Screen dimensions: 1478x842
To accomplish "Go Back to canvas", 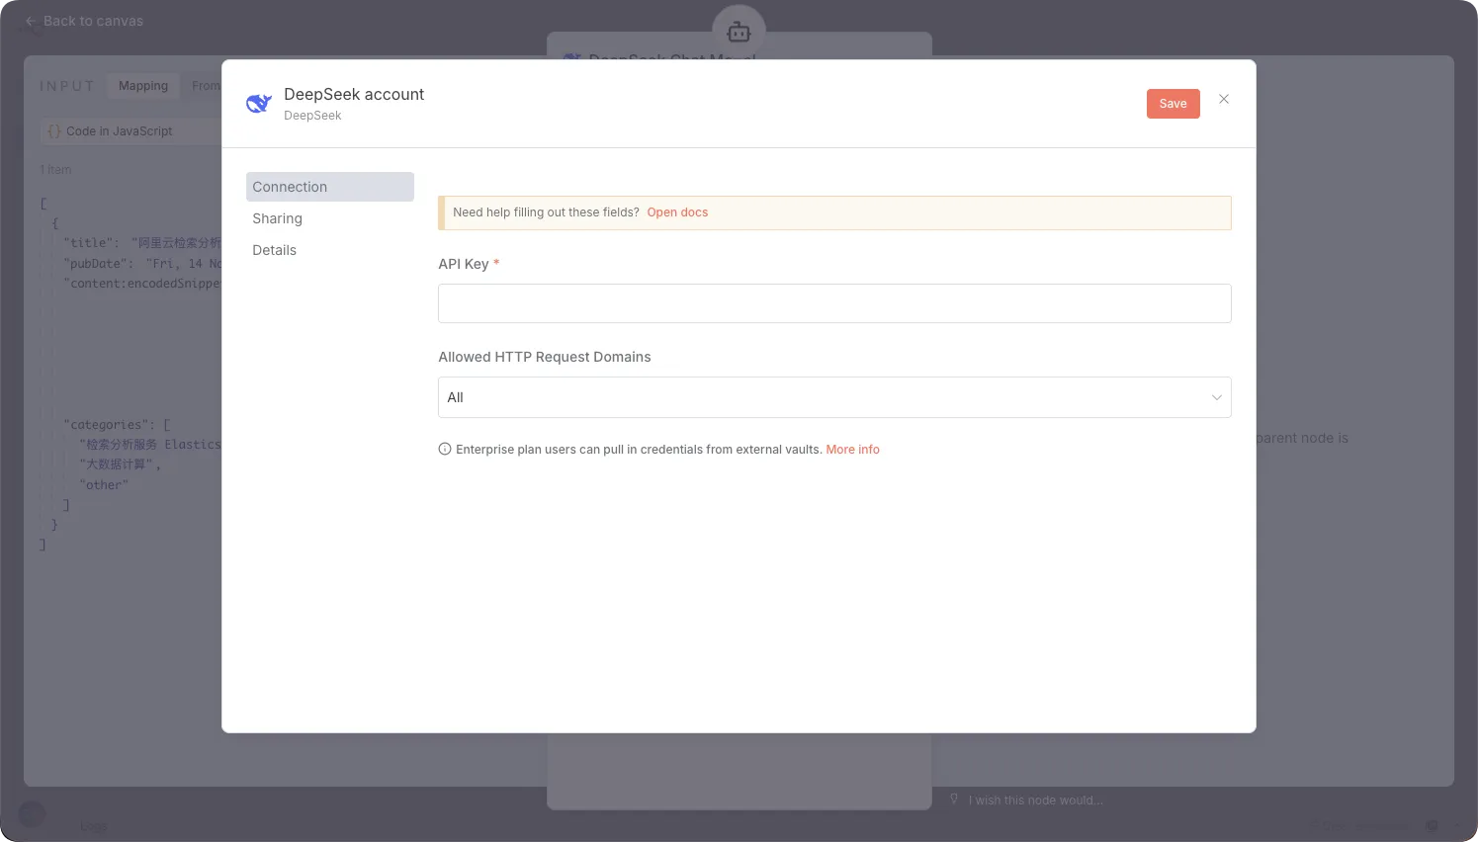I will click(x=93, y=21).
